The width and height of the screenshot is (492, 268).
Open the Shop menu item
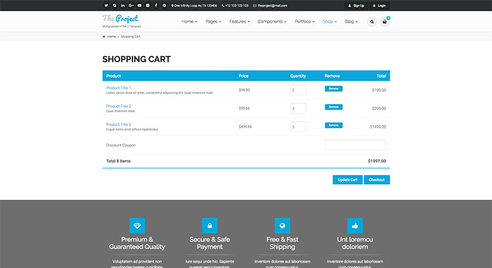coord(329,22)
